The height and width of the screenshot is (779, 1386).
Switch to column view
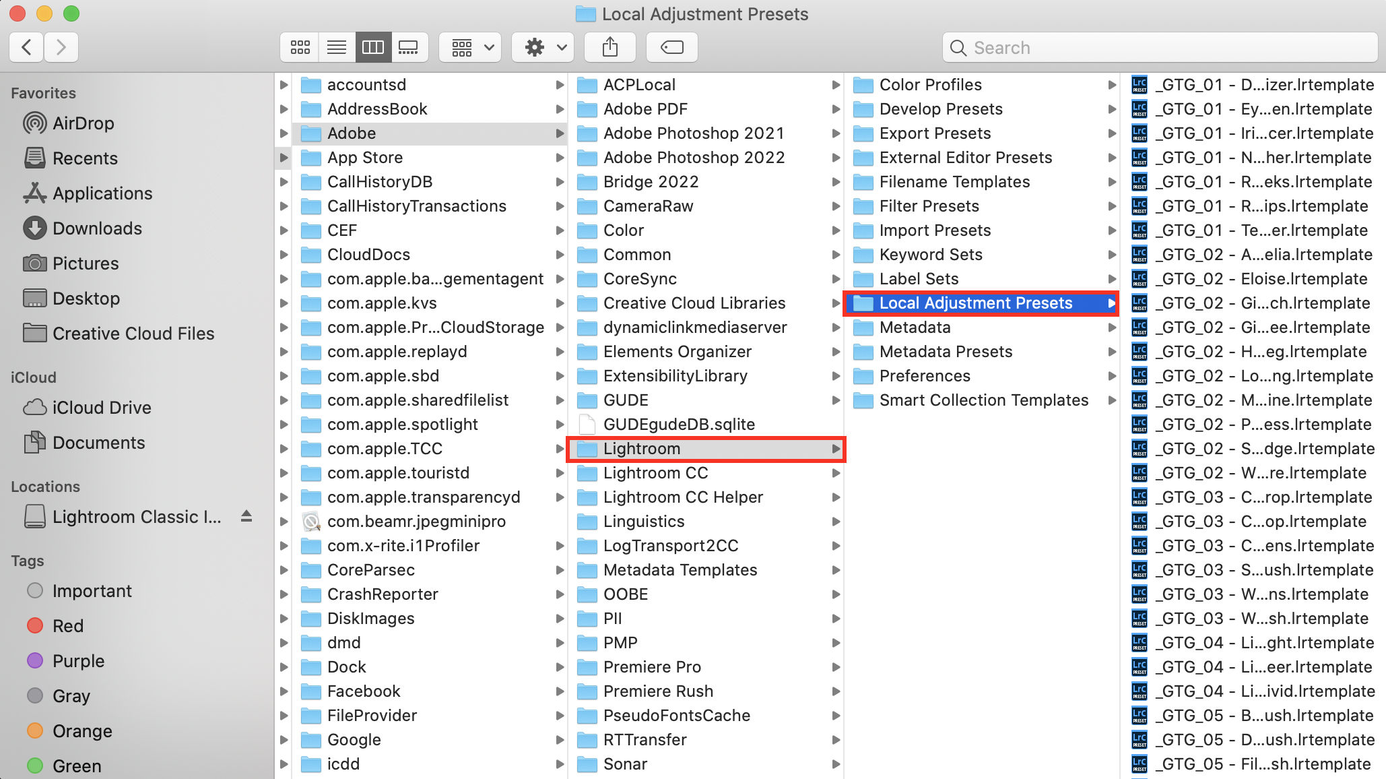(373, 47)
